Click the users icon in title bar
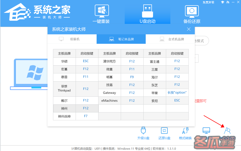Screen dimensions: 241x151 (228, 2)
